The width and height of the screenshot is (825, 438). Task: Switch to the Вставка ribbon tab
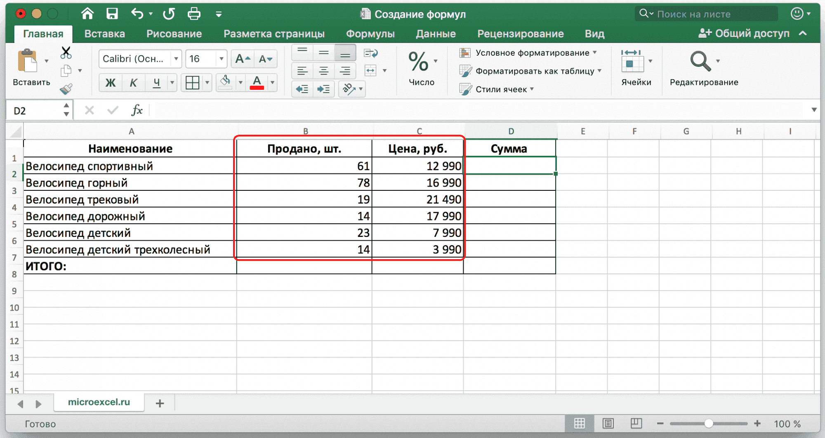105,34
